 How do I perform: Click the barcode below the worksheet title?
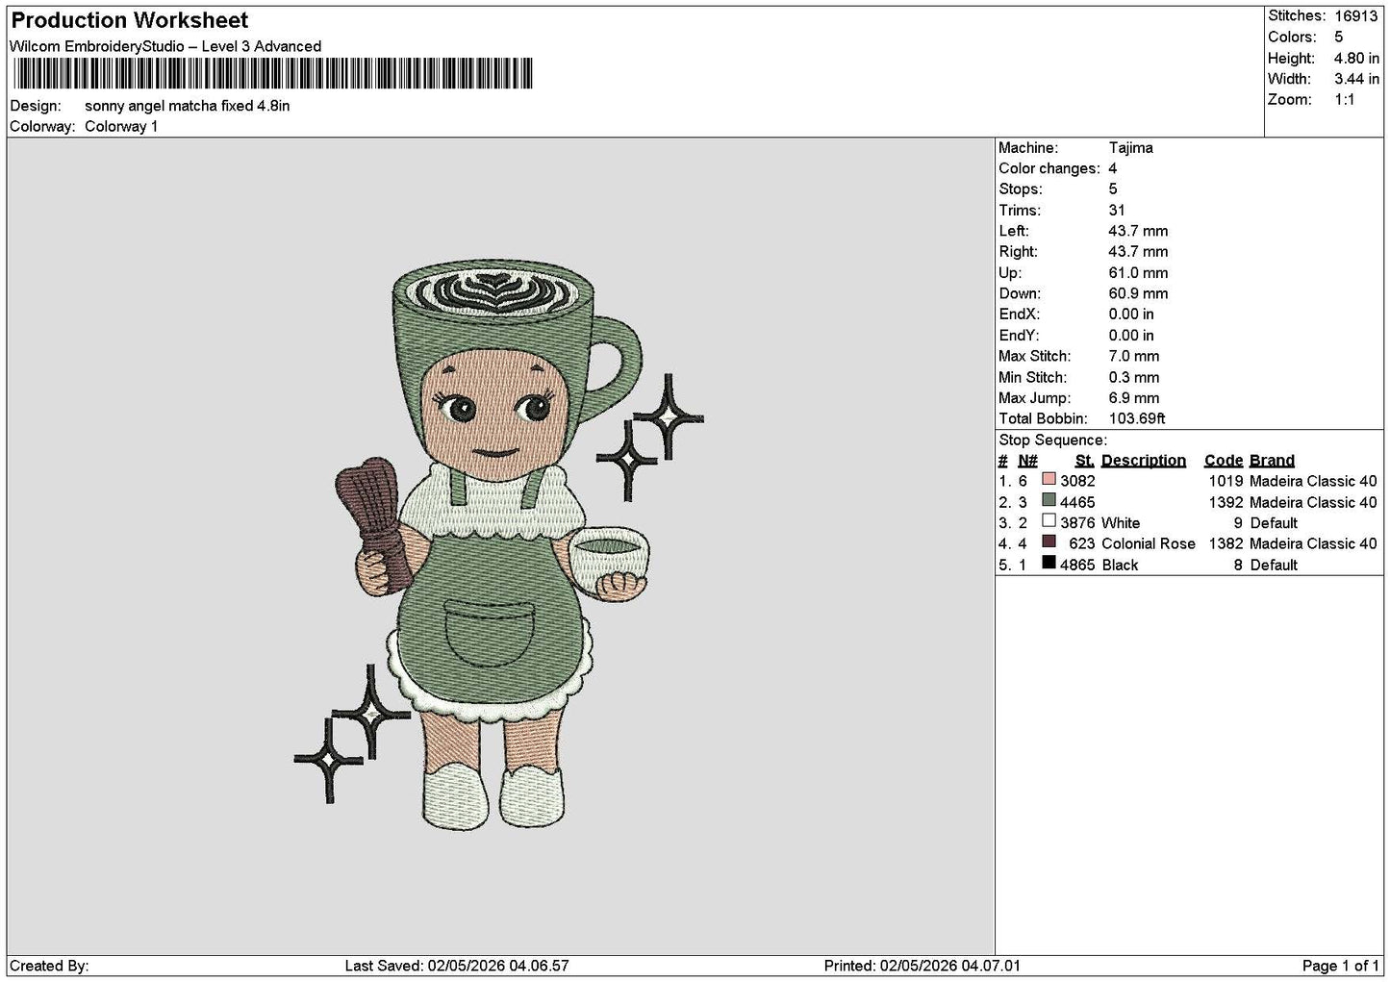point(271,74)
